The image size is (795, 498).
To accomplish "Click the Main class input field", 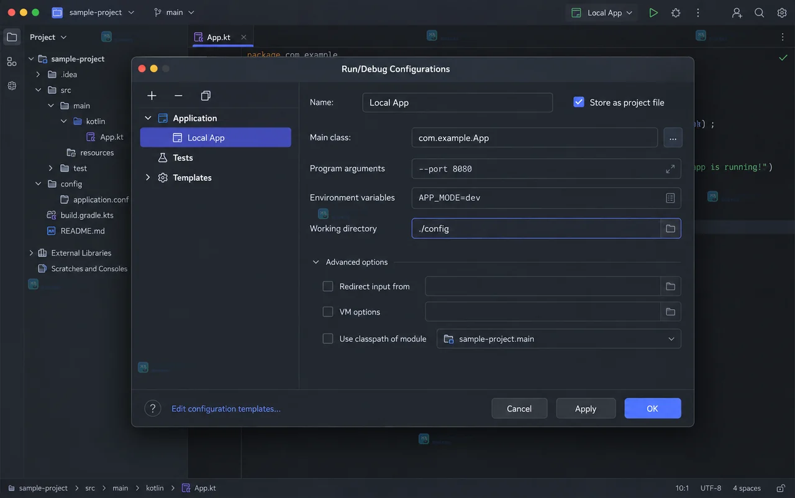I will (x=535, y=137).
